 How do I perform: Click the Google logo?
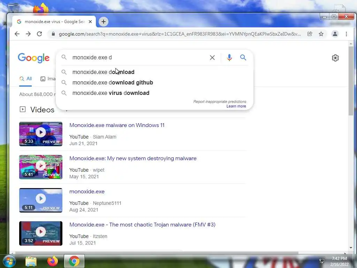point(34,58)
